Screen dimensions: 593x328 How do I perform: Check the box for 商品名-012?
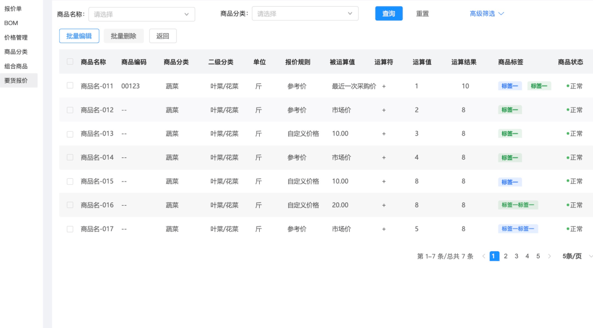tap(70, 110)
